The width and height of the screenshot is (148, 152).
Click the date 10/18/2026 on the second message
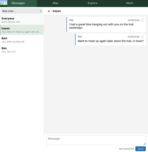[x=133, y=37]
